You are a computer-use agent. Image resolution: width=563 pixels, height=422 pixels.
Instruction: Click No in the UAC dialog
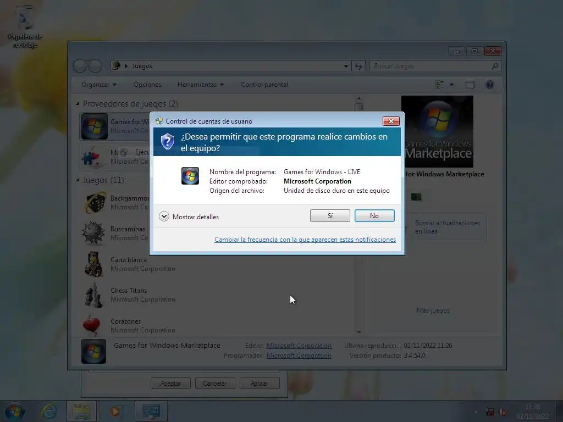tap(374, 215)
